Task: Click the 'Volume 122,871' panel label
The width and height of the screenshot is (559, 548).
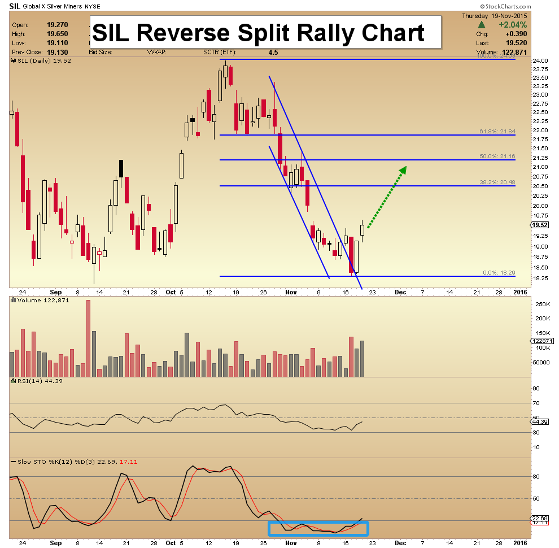Action: pos(43,301)
